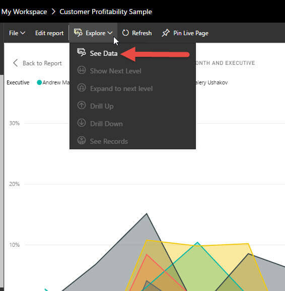
Task: Click the Pin Live Page label
Action: (x=191, y=33)
